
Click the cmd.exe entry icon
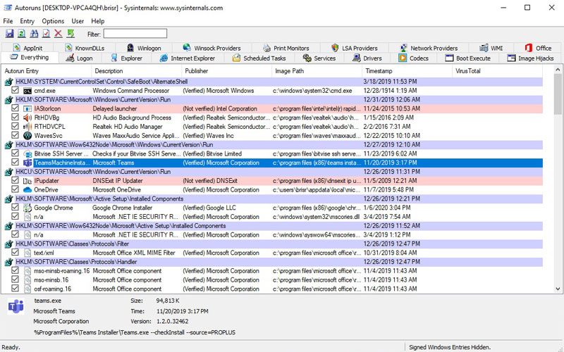(x=27, y=91)
